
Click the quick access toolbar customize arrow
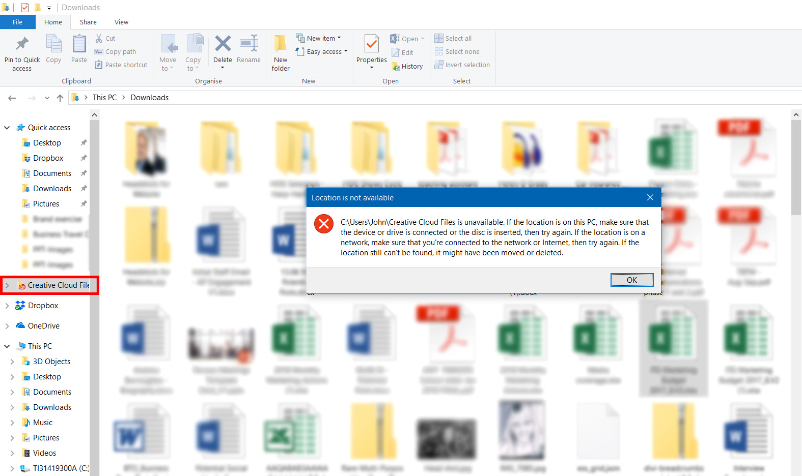(49, 8)
